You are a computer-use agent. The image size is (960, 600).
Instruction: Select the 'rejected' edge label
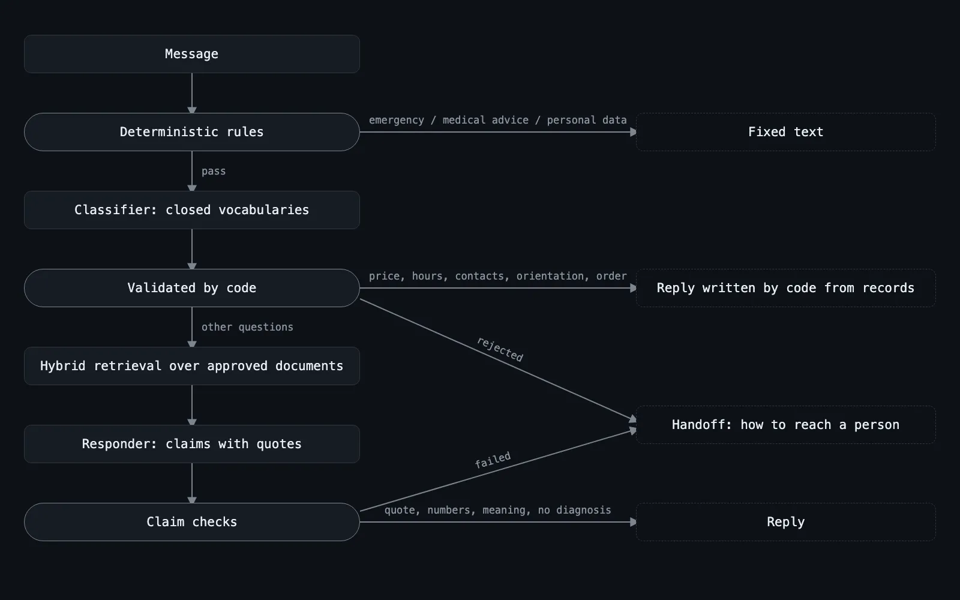[x=500, y=349]
